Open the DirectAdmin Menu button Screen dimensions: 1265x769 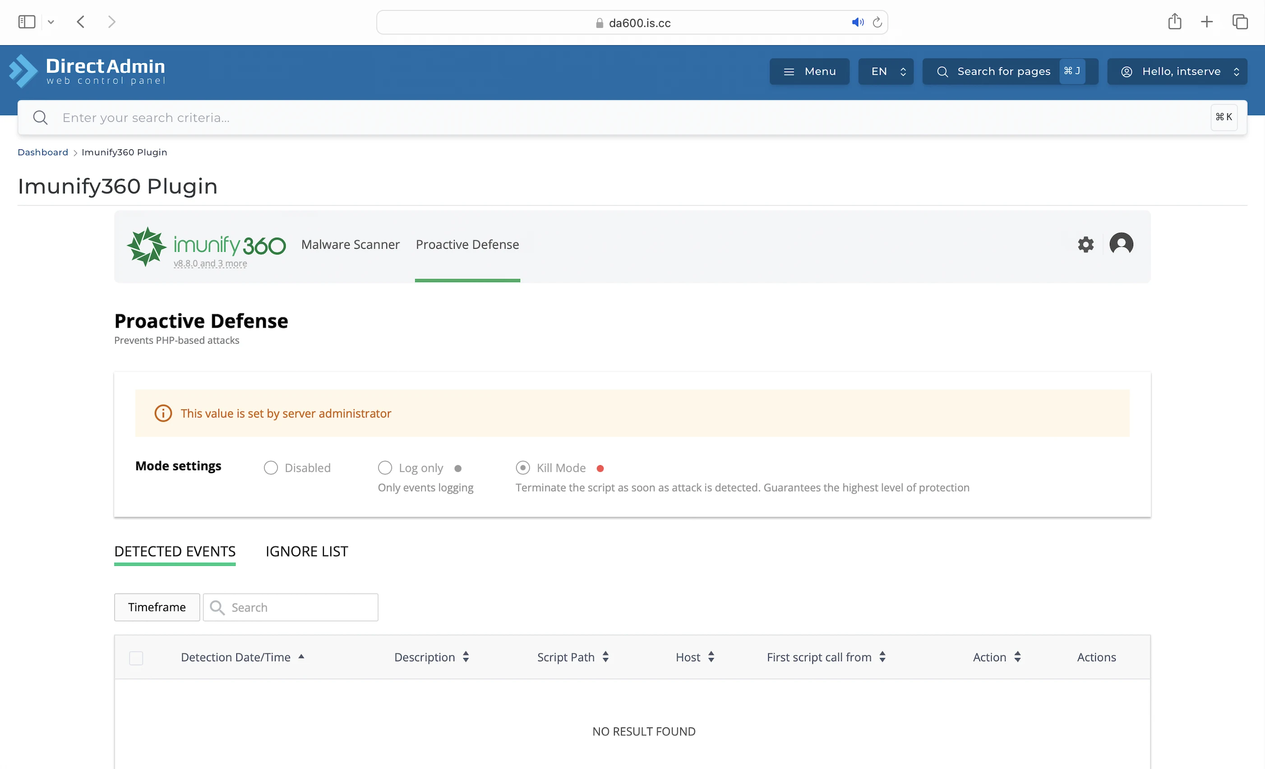click(809, 71)
